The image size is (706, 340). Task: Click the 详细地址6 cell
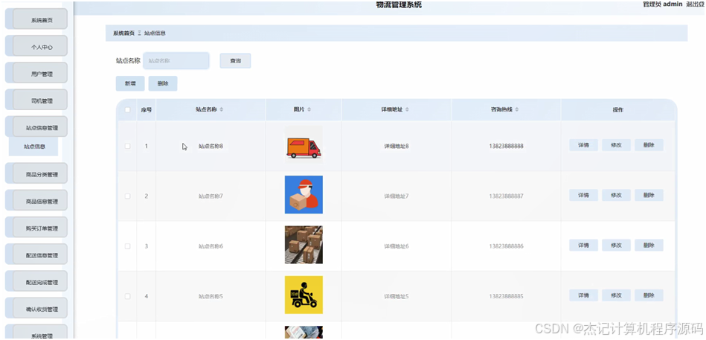coord(397,246)
